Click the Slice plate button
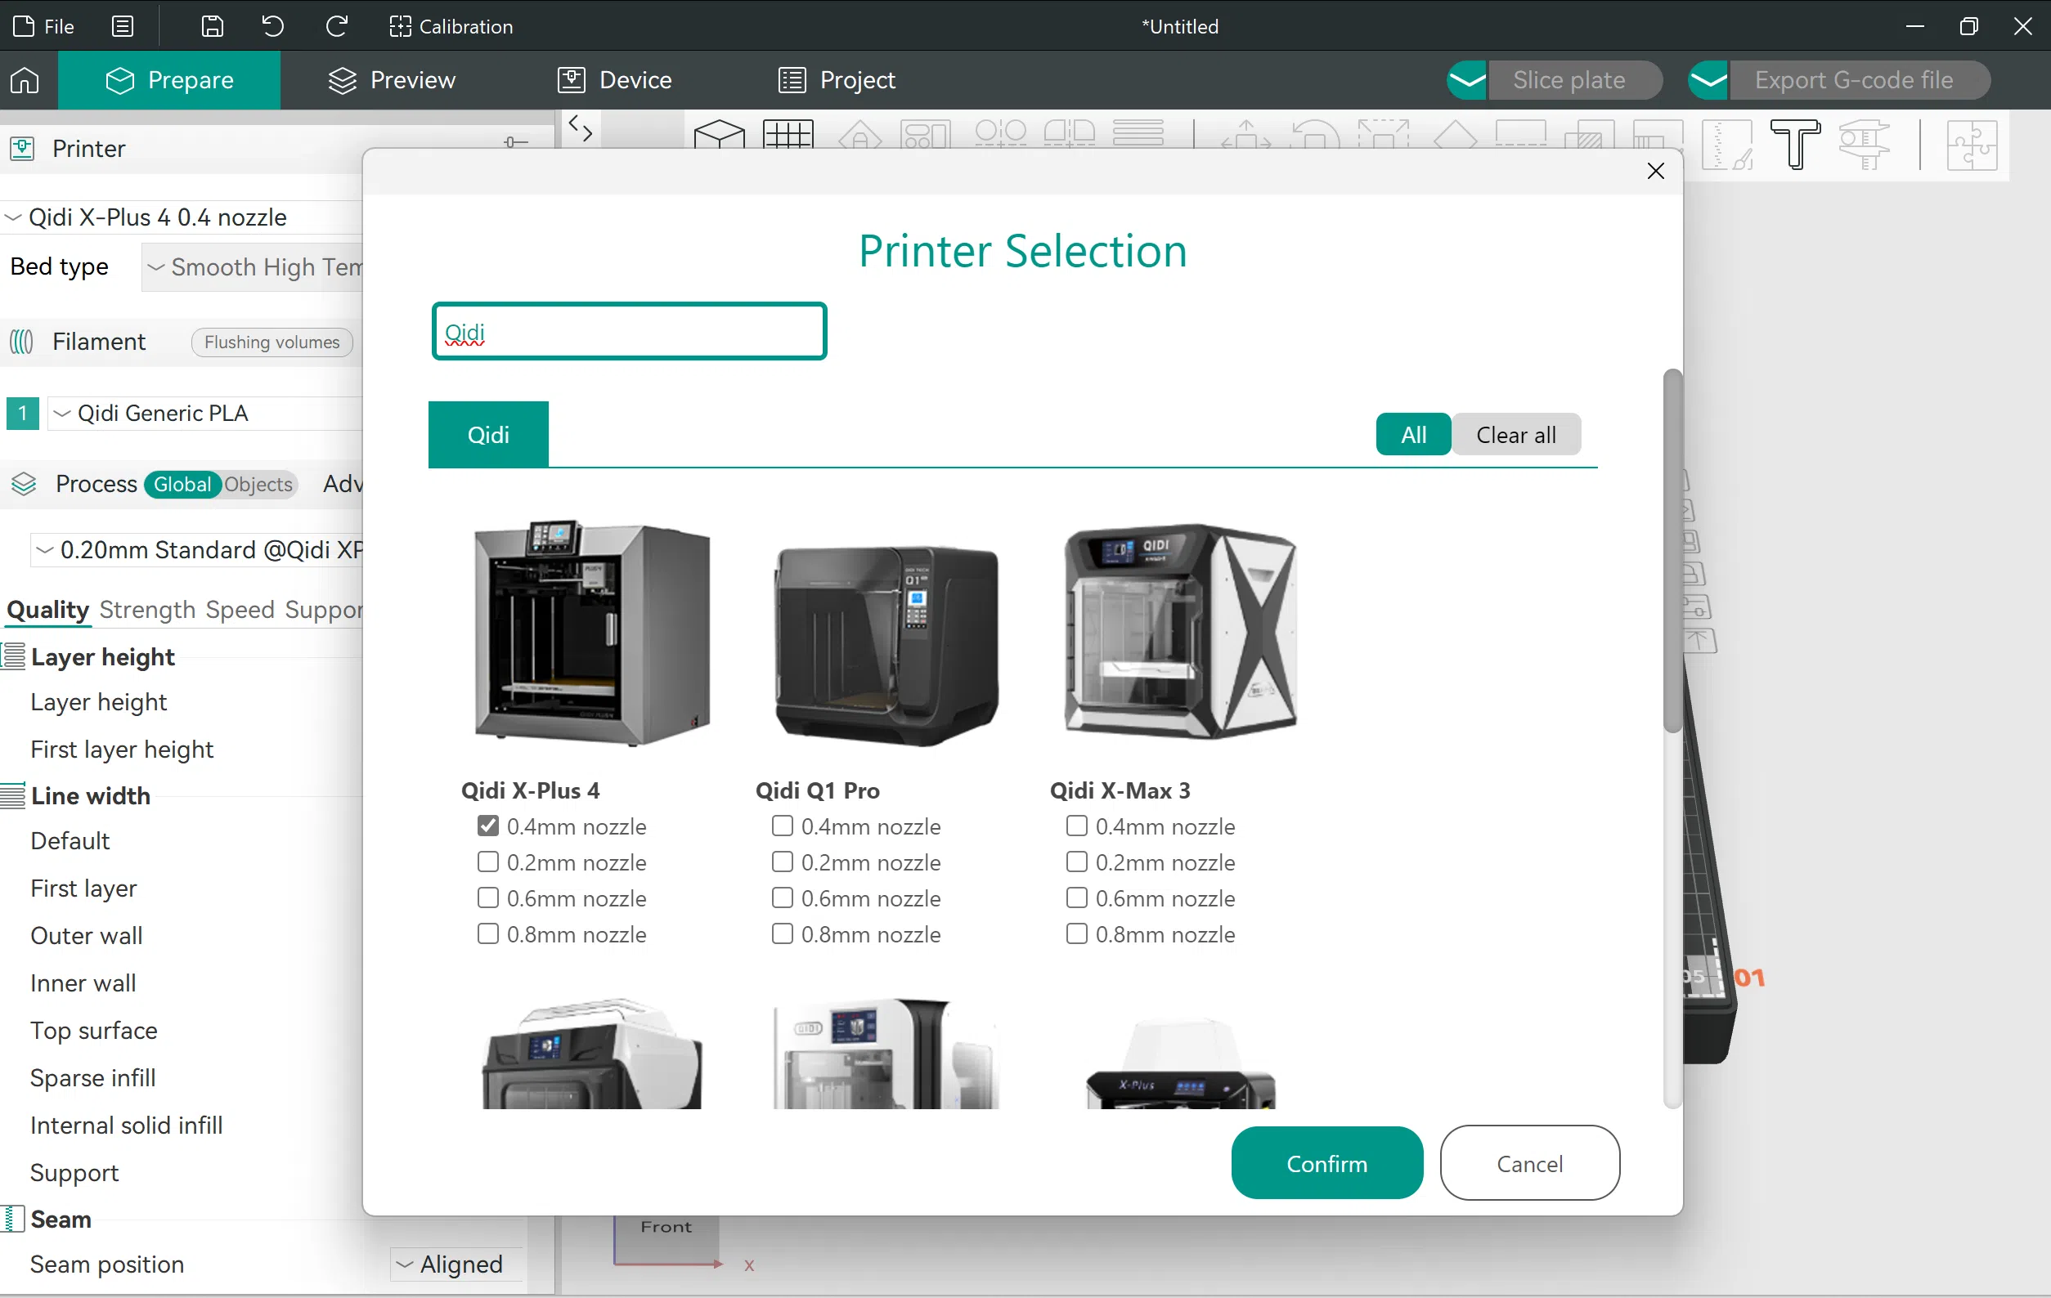Screen dimensions: 2051x1298 (x=1574, y=80)
